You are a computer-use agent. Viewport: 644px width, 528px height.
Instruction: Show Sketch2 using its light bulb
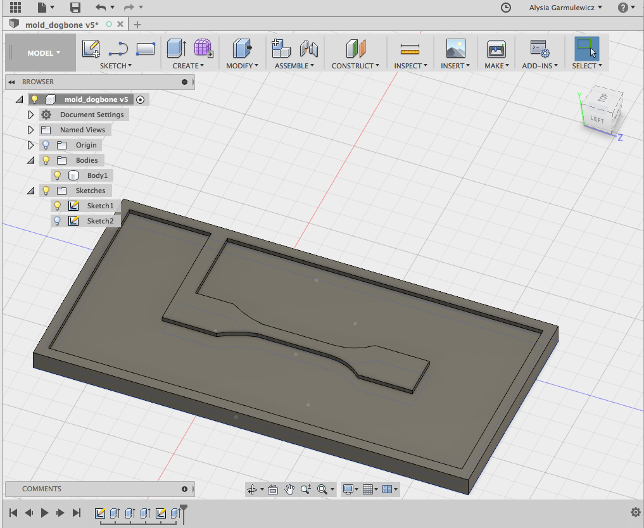click(x=58, y=221)
